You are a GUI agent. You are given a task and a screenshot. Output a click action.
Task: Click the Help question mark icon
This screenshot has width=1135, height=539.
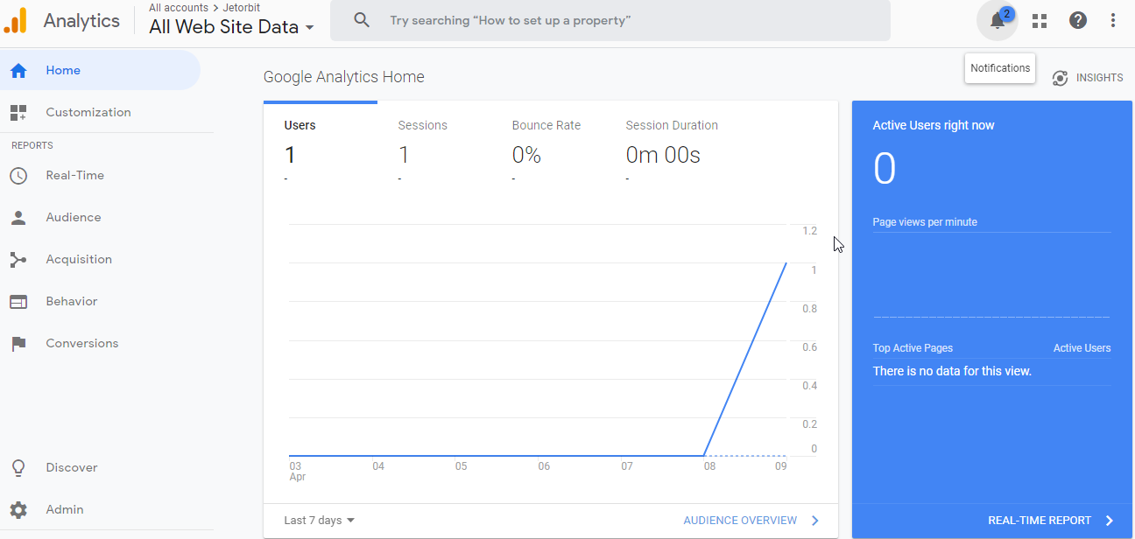1078,19
